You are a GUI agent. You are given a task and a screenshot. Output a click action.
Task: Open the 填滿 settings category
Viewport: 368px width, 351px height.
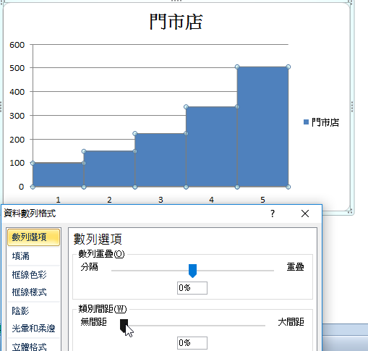point(21,255)
